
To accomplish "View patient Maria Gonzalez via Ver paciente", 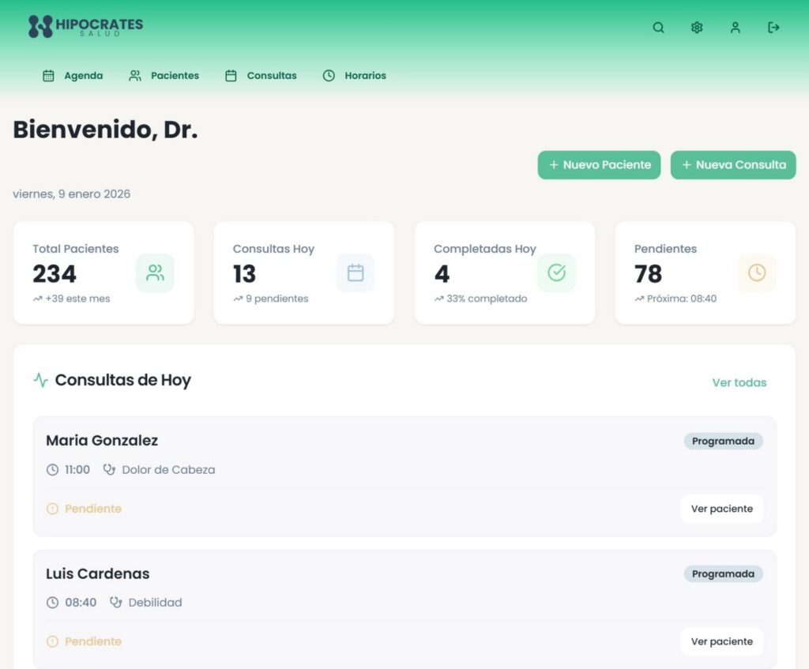I will tap(721, 509).
